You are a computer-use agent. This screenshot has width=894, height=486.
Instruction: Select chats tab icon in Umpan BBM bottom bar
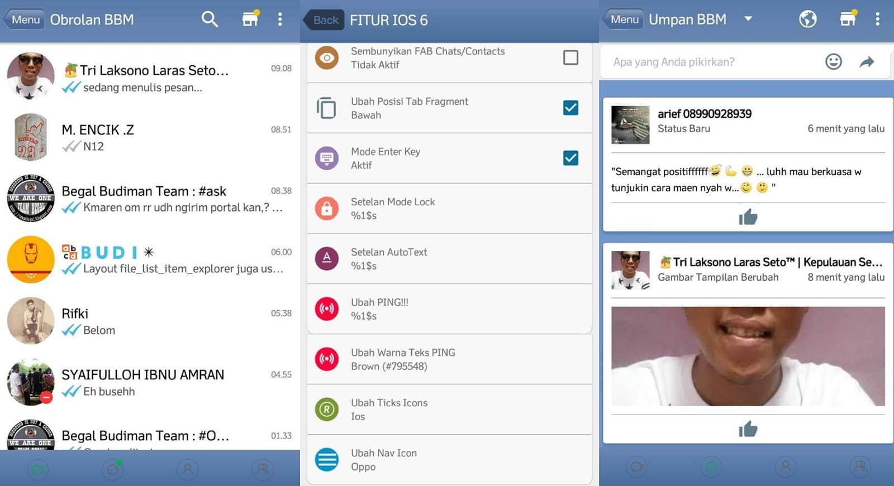pos(636,466)
